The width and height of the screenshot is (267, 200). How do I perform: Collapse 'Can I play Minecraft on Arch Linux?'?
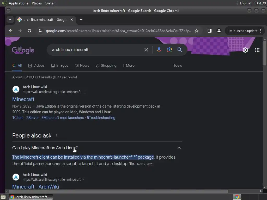click(179, 148)
